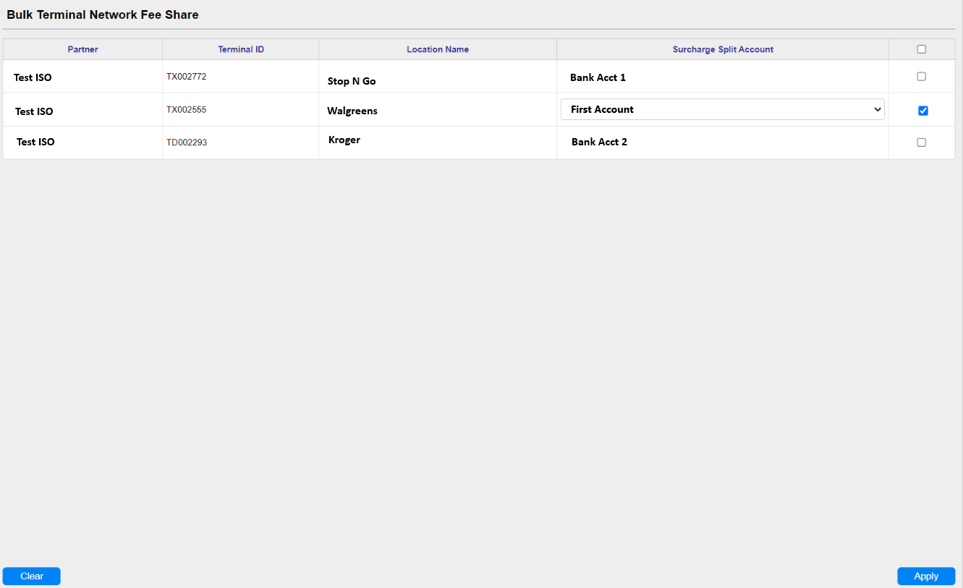Click Test ISO in the Kroger row
This screenshot has height=588, width=963.
click(35, 142)
